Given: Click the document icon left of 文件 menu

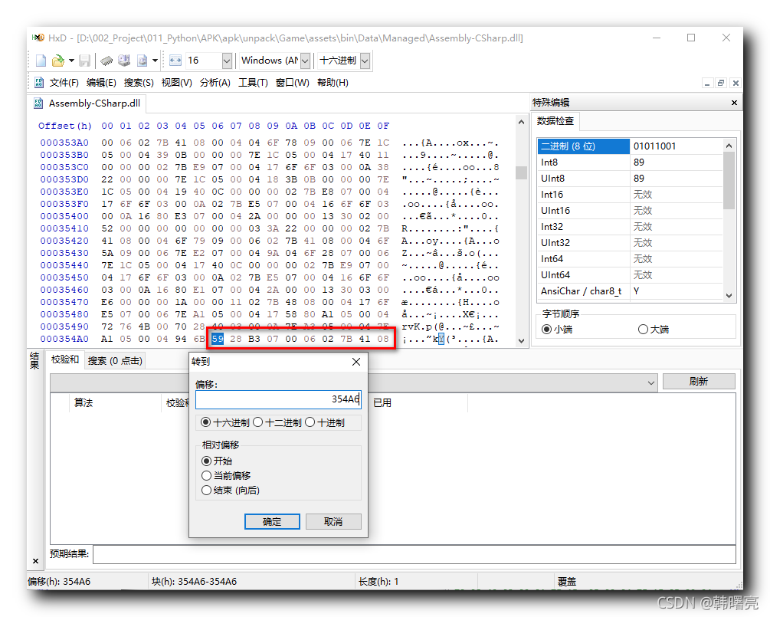Looking at the screenshot, I should (x=39, y=82).
